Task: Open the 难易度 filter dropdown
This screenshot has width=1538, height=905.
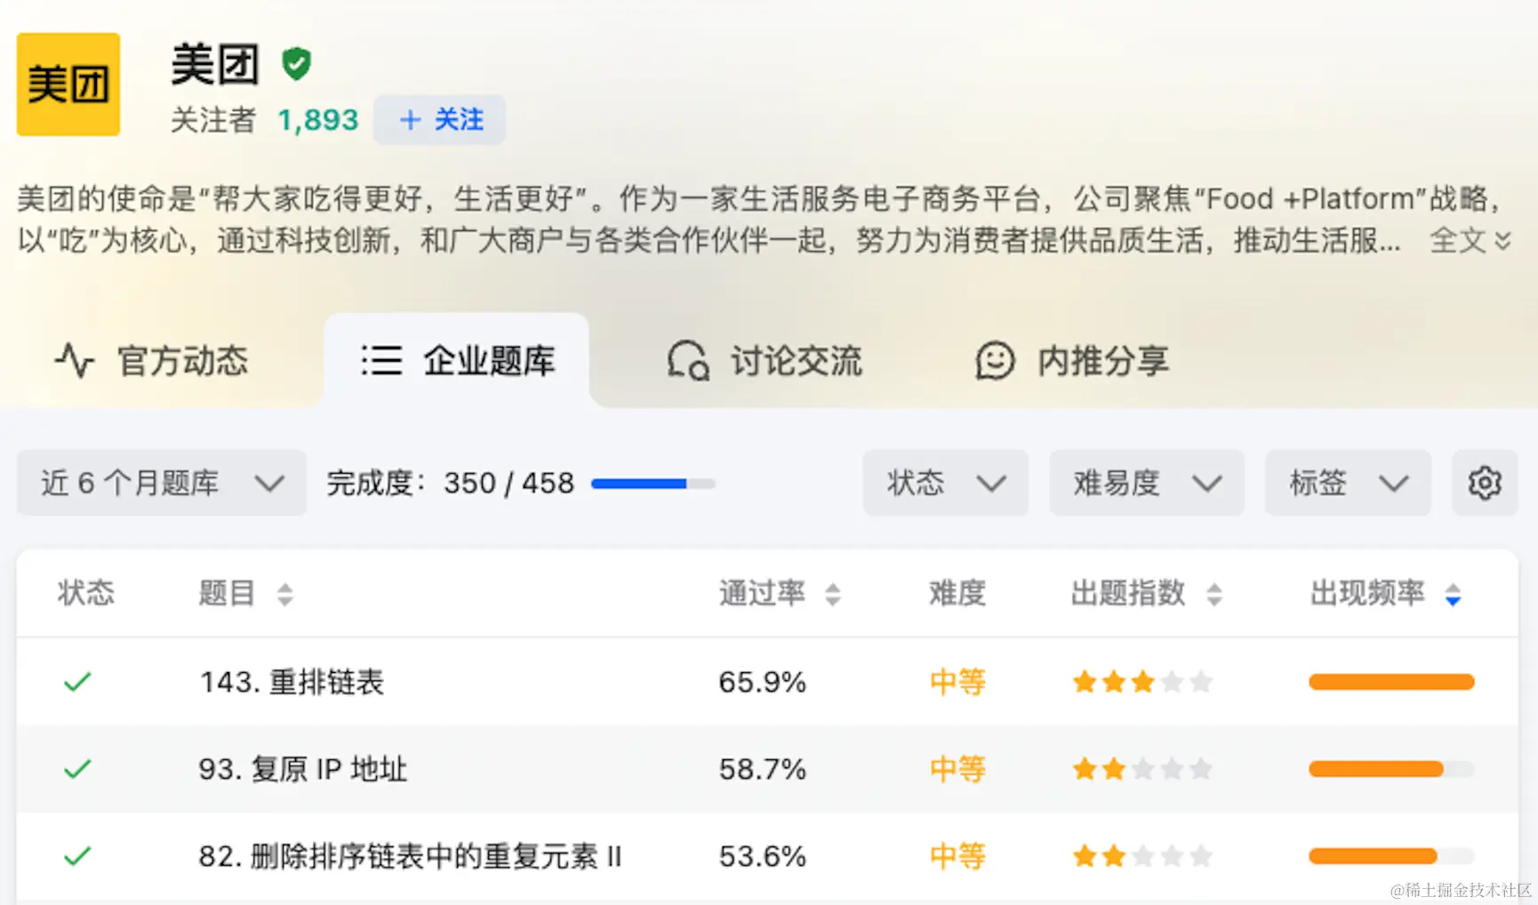Action: tap(1146, 483)
